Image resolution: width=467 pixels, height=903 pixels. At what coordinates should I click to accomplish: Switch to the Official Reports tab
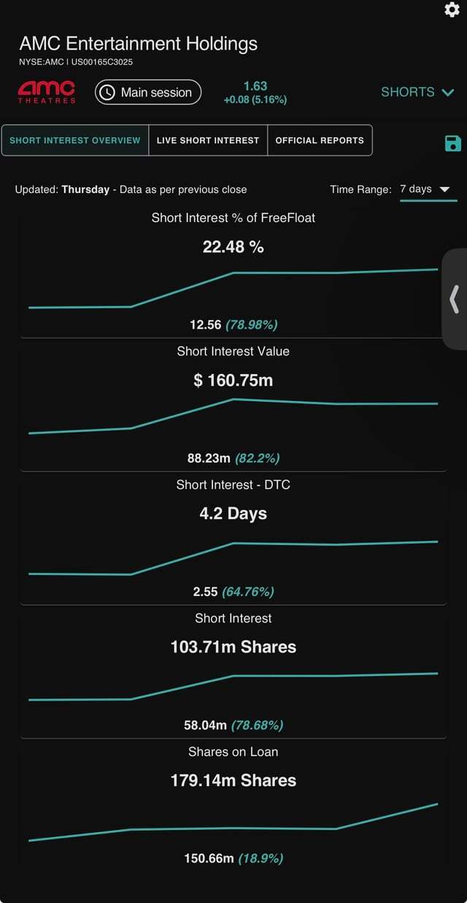(x=320, y=140)
